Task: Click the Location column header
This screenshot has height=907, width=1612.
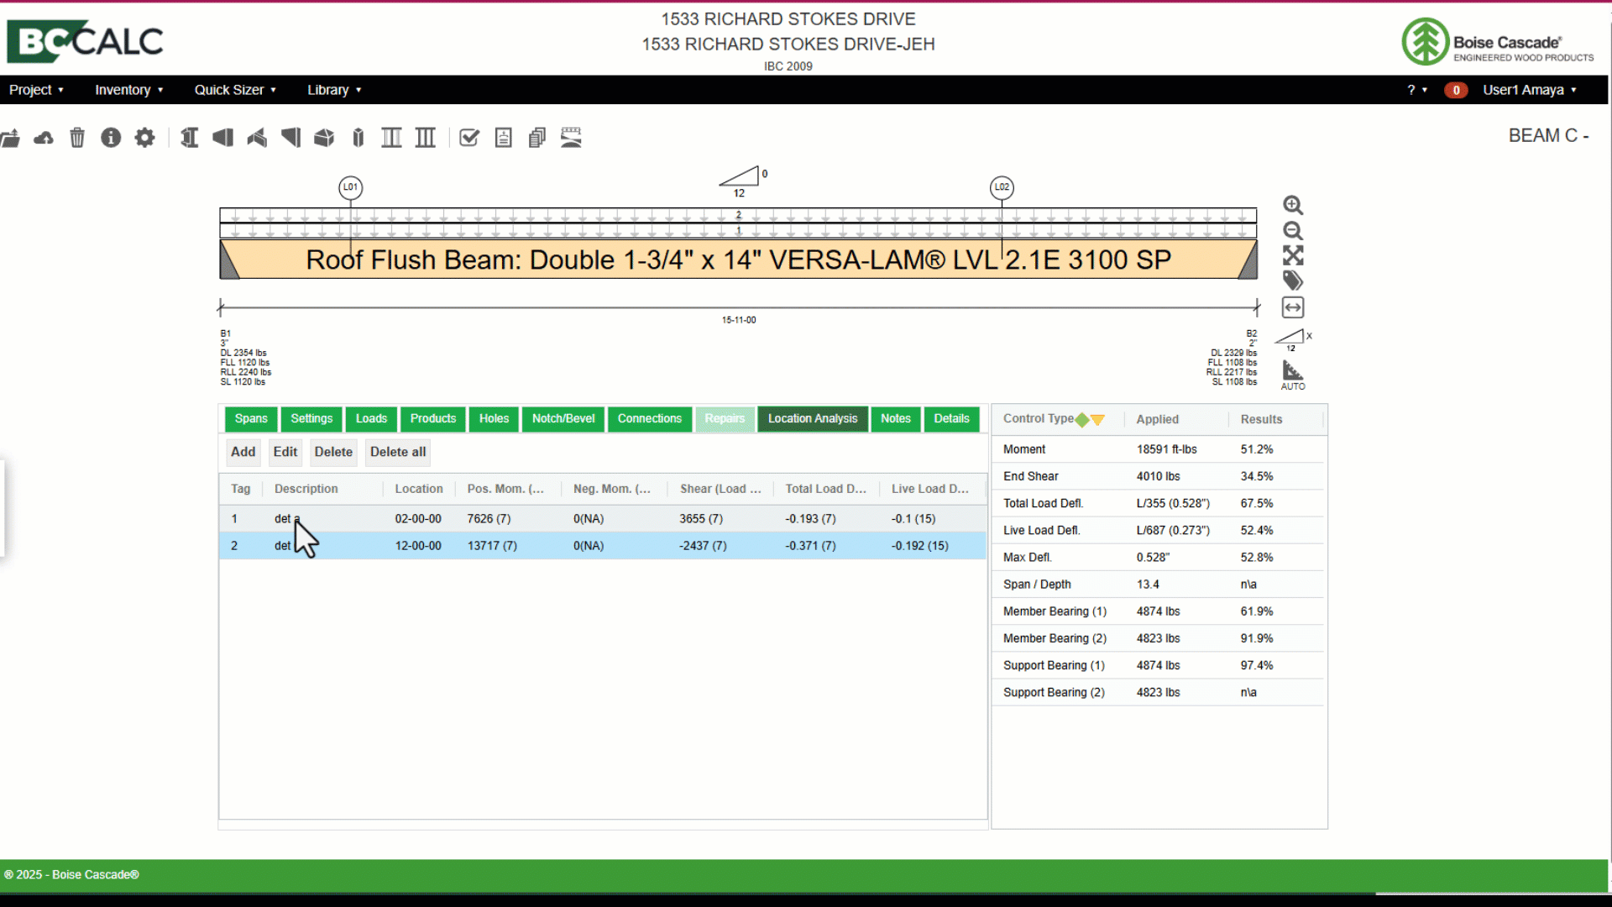Action: (x=419, y=489)
